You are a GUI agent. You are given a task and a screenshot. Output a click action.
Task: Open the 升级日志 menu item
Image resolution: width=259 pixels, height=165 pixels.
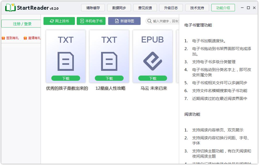(171, 8)
